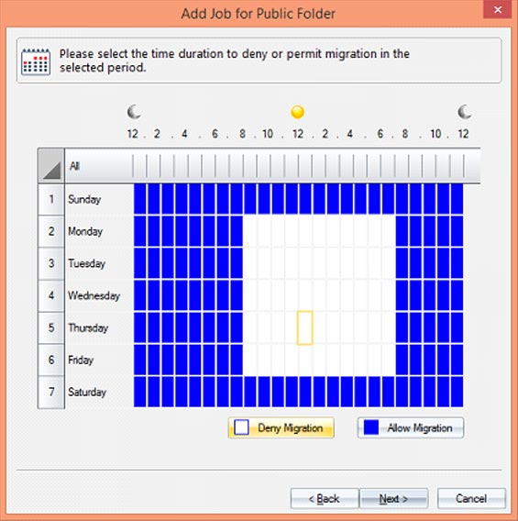Cancel the Add Job dialog
518x521 pixels.
pos(471,498)
